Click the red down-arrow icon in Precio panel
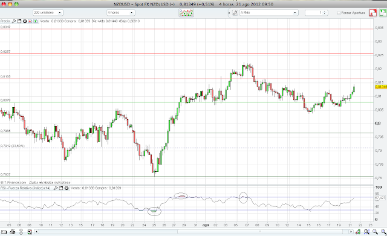Image resolution: width=387 pixels, height=236 pixels. [x=30, y=21]
